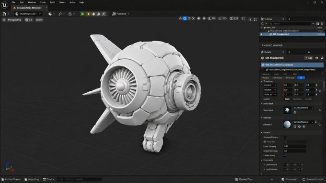Open the File menu
The height and width of the screenshot is (183, 326).
coord(13,2)
